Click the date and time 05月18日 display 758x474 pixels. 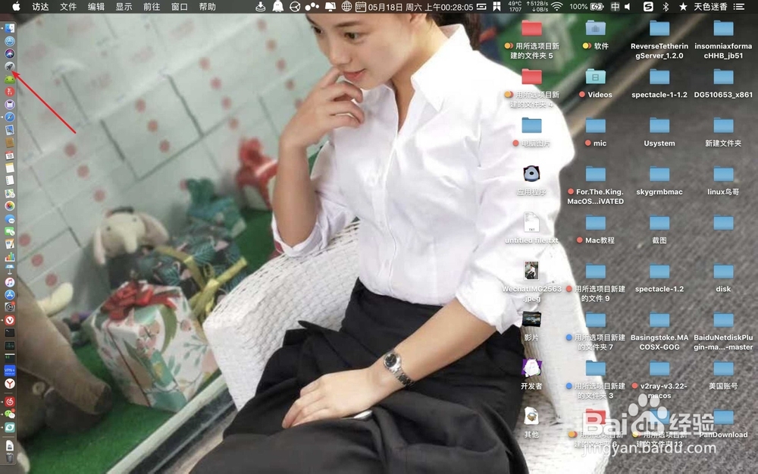(x=420, y=6)
